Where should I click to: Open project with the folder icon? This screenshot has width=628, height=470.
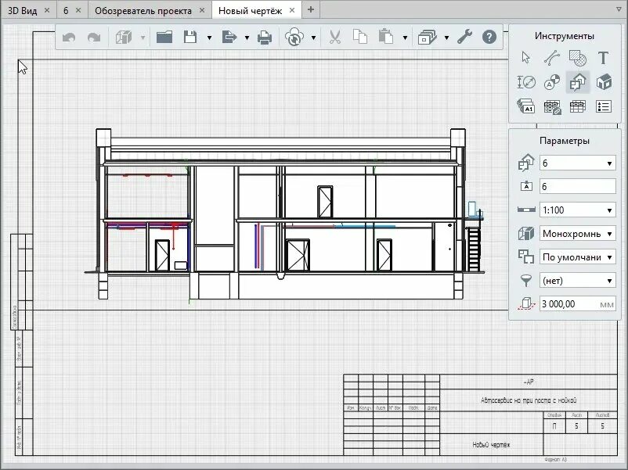164,38
